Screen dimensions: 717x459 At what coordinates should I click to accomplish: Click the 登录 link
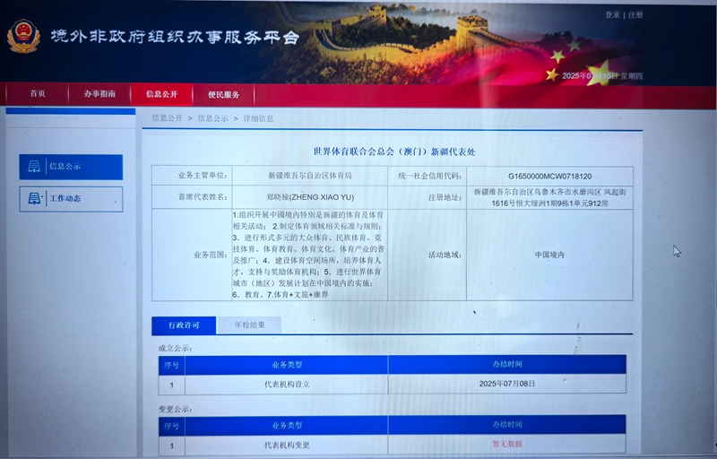click(x=612, y=14)
